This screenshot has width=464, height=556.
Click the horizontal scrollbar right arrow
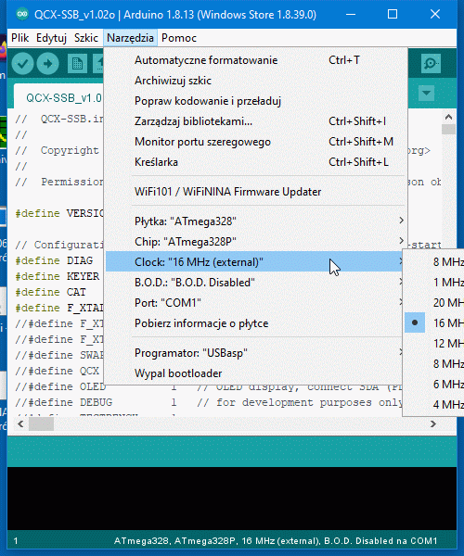click(433, 424)
